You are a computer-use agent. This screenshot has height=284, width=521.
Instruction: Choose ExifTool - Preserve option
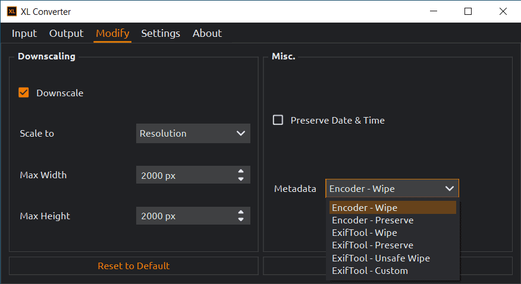coord(372,245)
